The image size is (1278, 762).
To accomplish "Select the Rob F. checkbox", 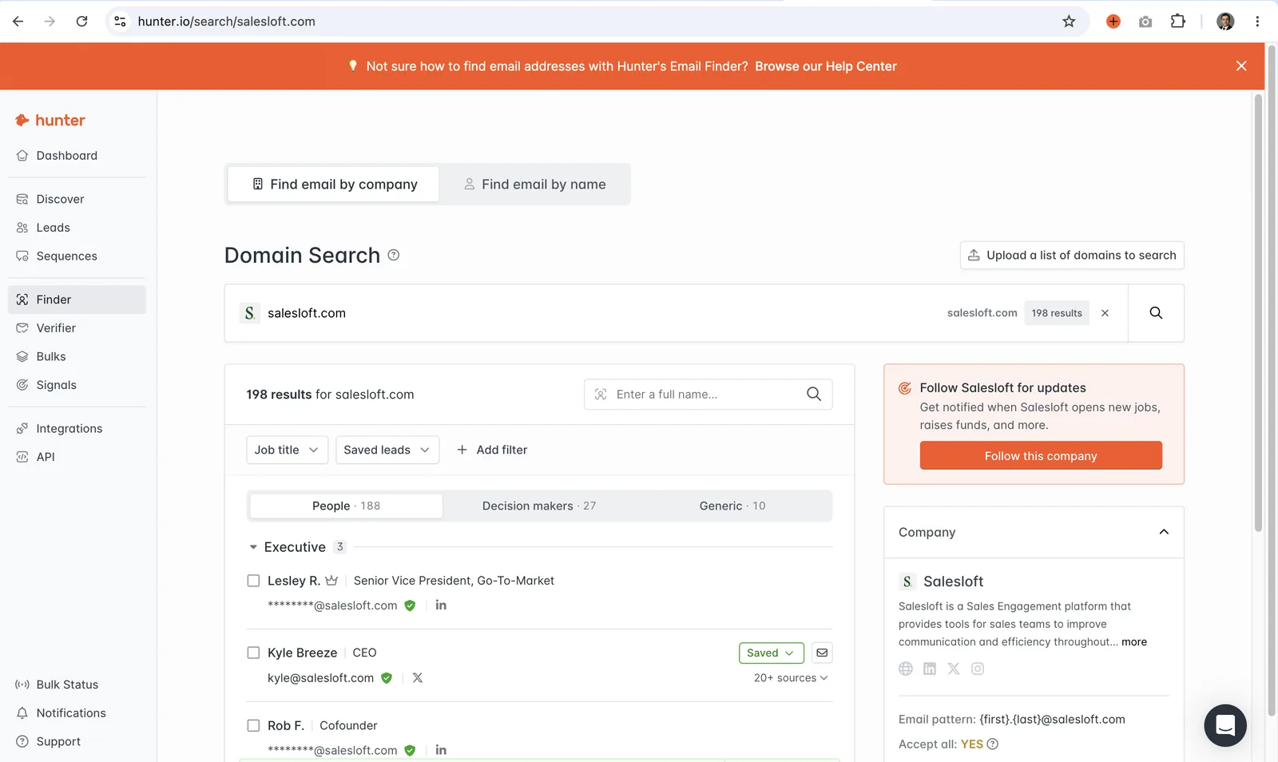I will (253, 725).
